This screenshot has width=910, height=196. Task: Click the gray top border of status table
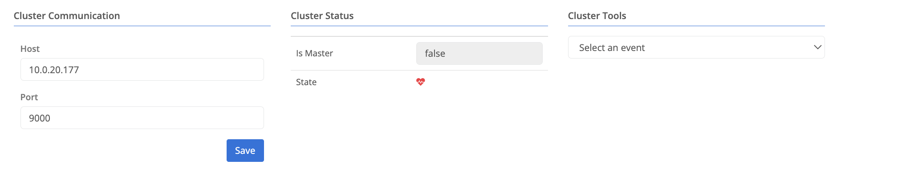point(419,36)
